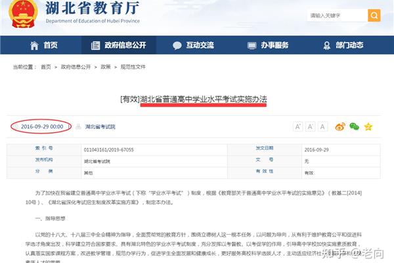This screenshot has height=263, width=394.
Task: Click the speech bubble icon beside 互动交流
Action: pos(177,45)
